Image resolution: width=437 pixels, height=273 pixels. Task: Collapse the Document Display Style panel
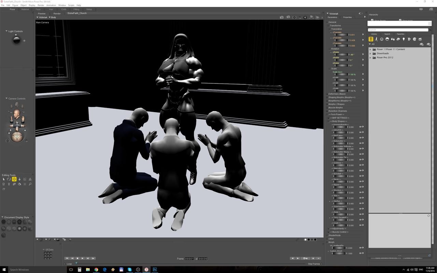point(3,217)
